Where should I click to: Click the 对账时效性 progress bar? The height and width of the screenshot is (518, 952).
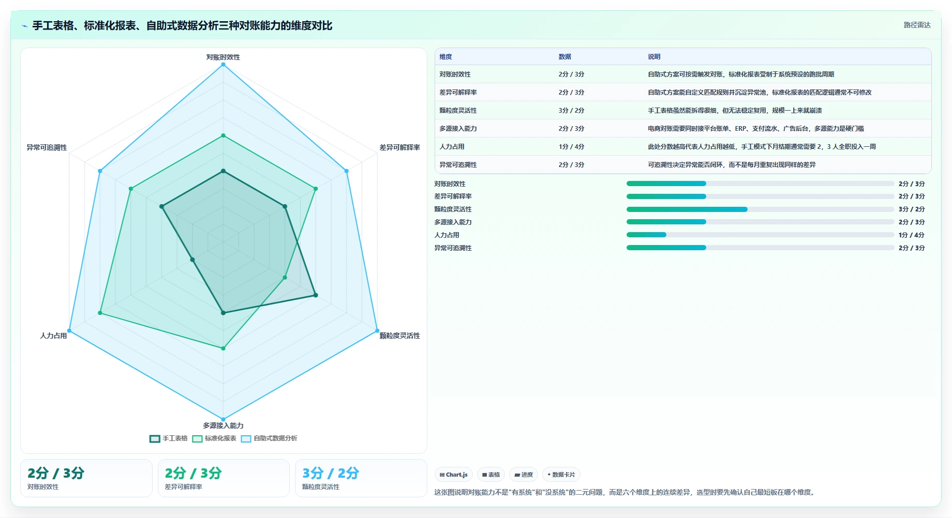pos(760,184)
